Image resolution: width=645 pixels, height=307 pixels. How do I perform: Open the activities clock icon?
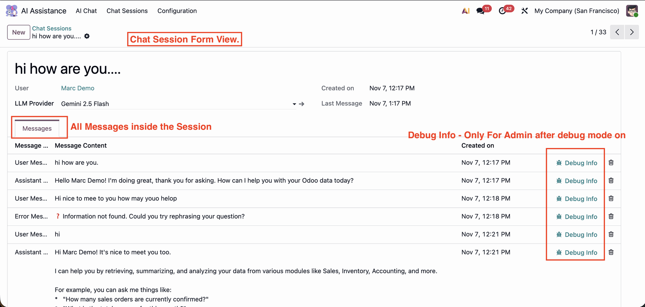coord(502,11)
